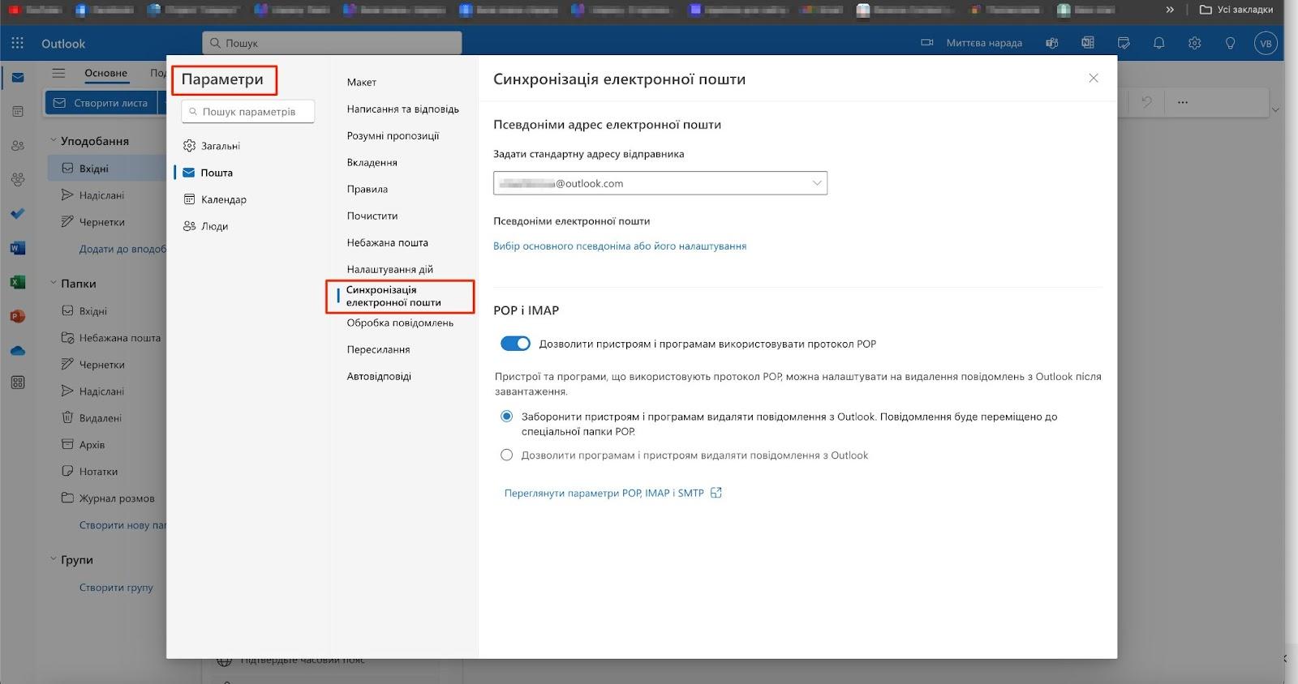Focus the Outlook Пошук search box
This screenshot has width=1298, height=684.
[332, 43]
